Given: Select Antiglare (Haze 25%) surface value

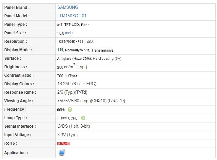Looking at the screenshot, I should (74, 58).
